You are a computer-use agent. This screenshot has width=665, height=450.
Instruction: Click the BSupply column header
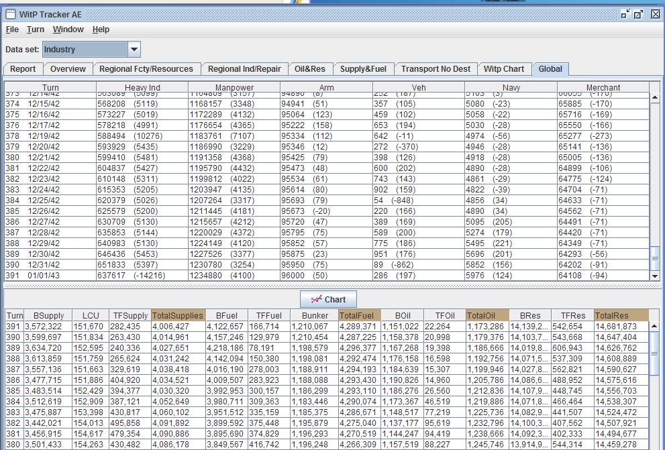point(48,316)
